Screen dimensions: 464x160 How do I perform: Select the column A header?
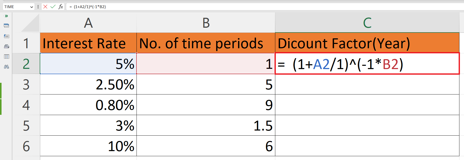pyautogui.click(x=88, y=23)
